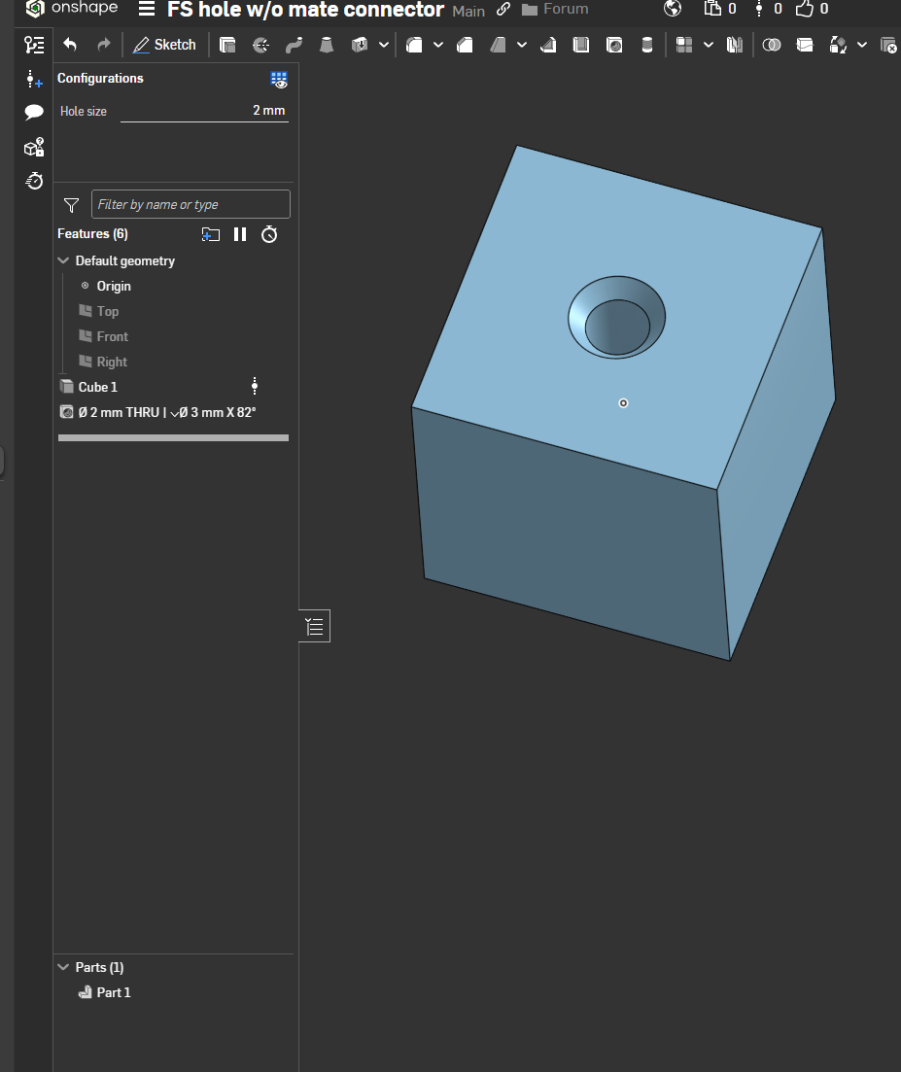This screenshot has width=901, height=1072.
Task: Select the Sweep tool
Action: pos(294,45)
